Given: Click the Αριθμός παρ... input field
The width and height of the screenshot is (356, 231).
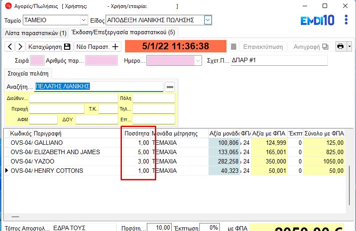Looking at the screenshot, I should 101,60.
